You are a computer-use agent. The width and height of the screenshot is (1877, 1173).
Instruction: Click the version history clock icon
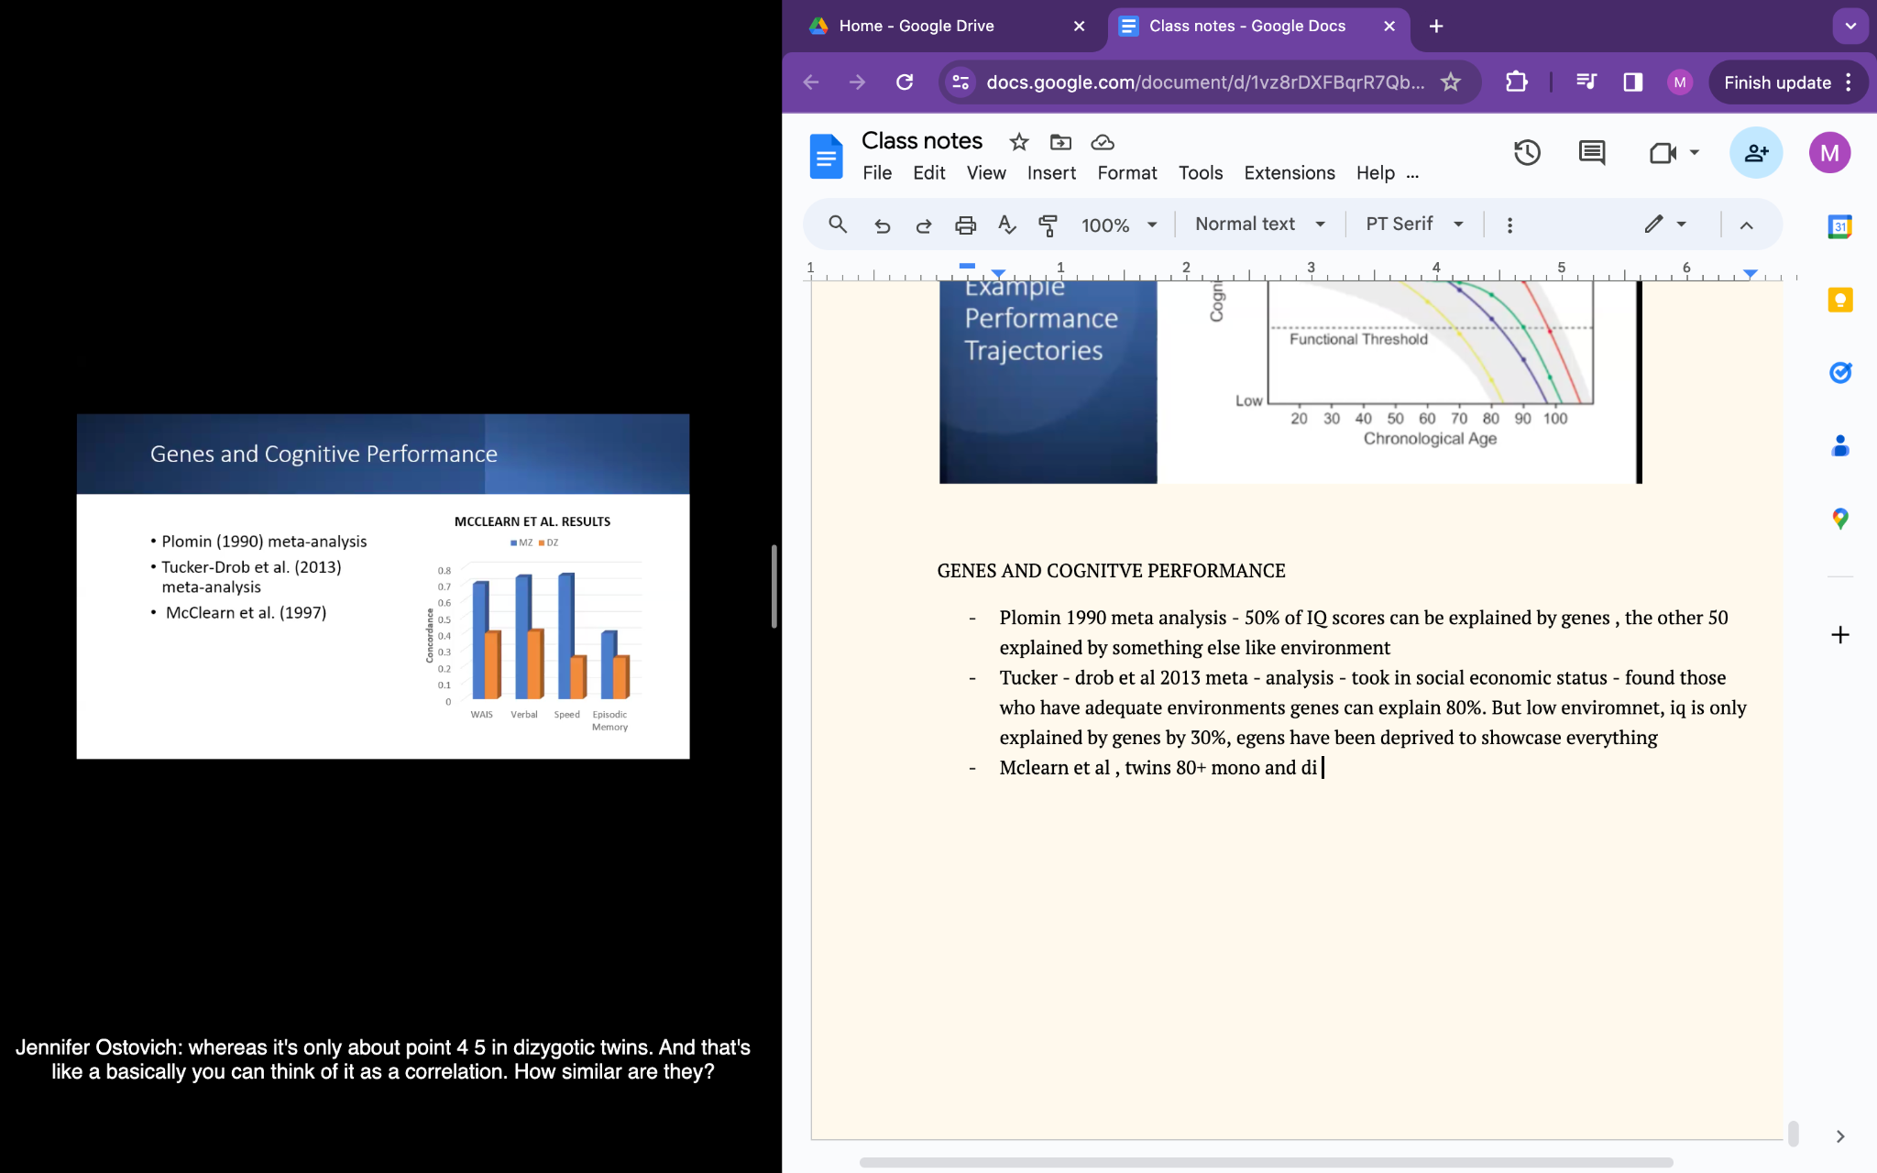(1526, 153)
